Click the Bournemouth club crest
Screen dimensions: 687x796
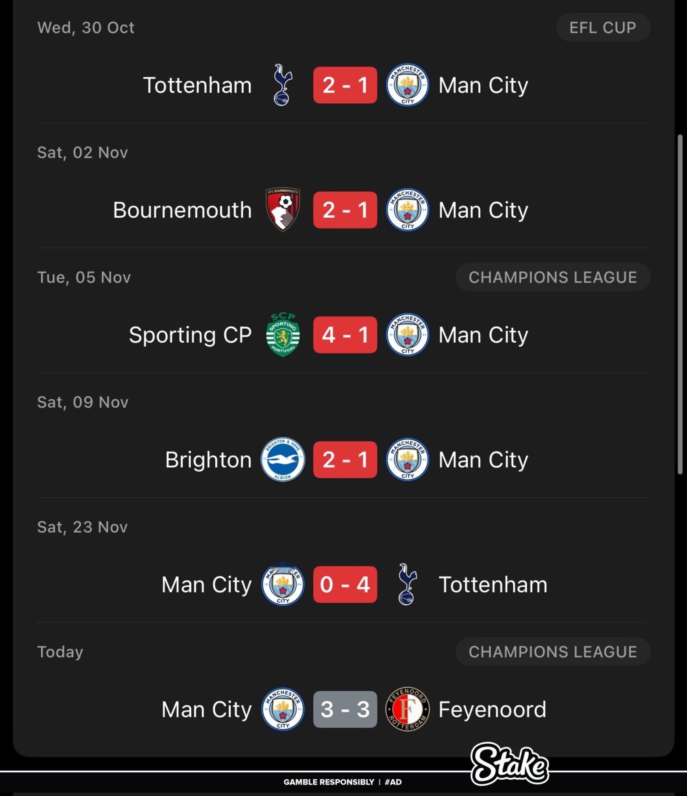pos(283,210)
